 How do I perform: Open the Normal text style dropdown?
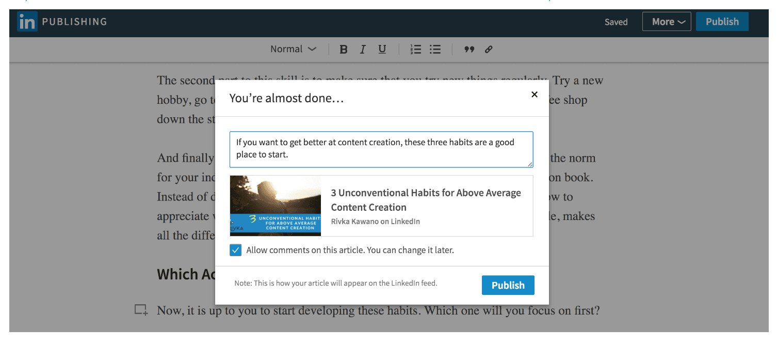pyautogui.click(x=293, y=50)
